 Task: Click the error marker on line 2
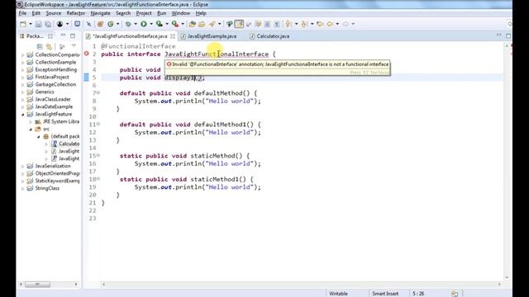[x=86, y=54]
